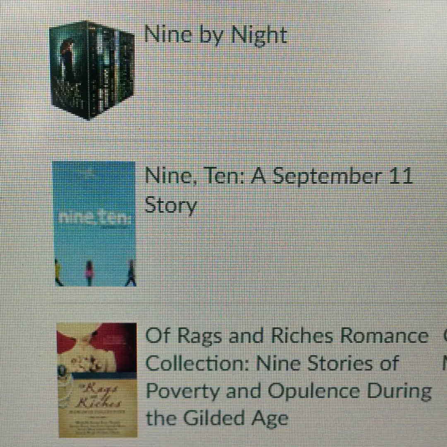Click the word "September" in the Nine, Ten title
The width and height of the screenshot is (447, 447).
326,177
